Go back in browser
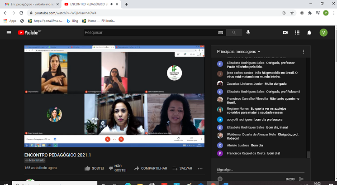This screenshot has height=185, width=337. 5,13
